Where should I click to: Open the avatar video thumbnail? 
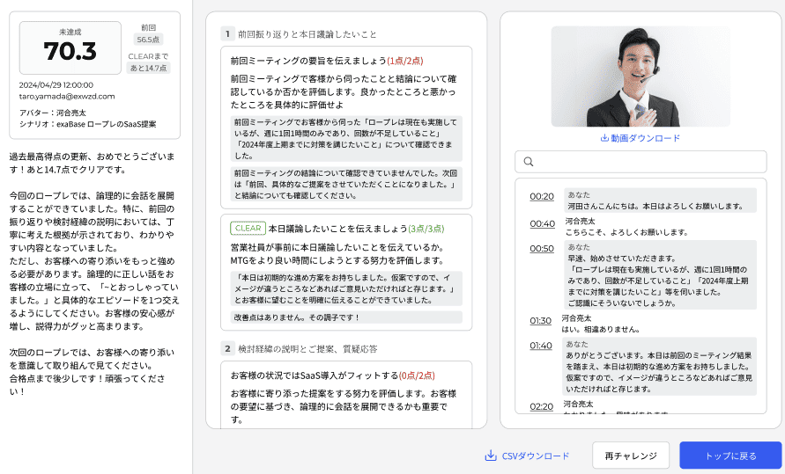click(641, 76)
